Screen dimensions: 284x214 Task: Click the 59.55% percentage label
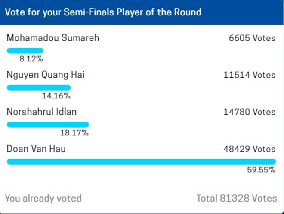261,170
